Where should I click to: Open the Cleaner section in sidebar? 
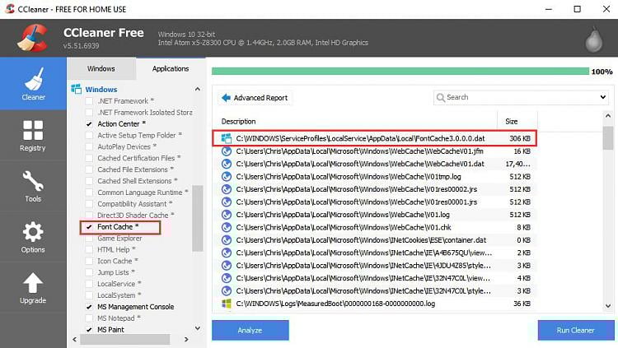click(33, 83)
